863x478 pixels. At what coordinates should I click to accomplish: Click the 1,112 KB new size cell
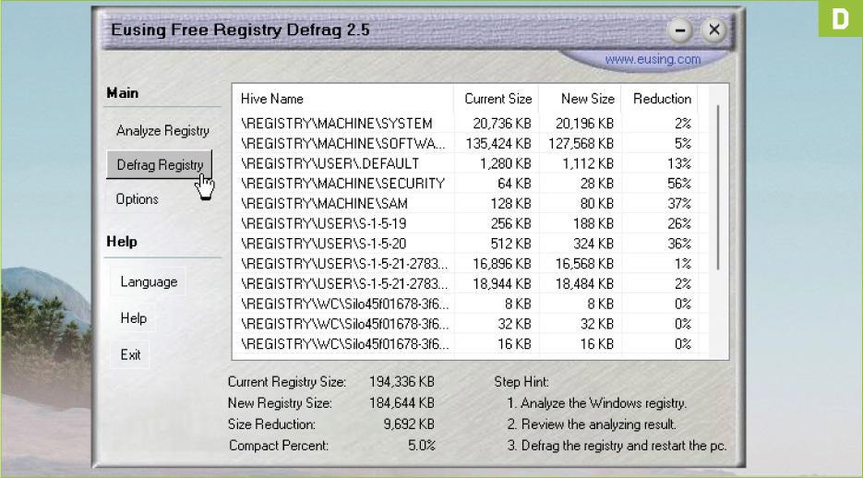coord(588,163)
